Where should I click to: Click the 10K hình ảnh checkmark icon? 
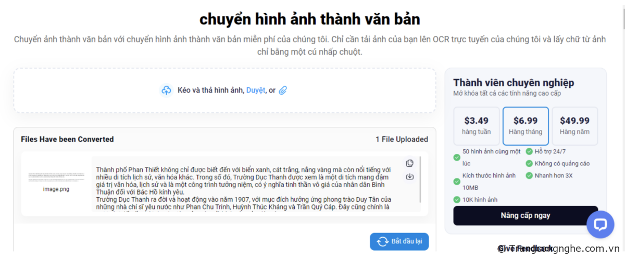pos(457,200)
